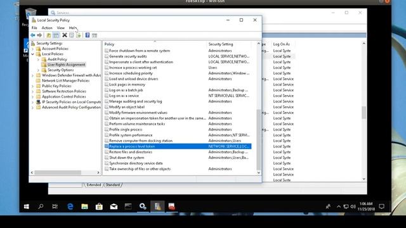Select Security Settings root node
This screenshot has height=228, width=406.
tap(49, 43)
